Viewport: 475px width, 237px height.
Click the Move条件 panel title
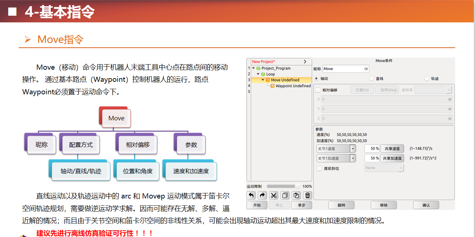click(x=384, y=61)
